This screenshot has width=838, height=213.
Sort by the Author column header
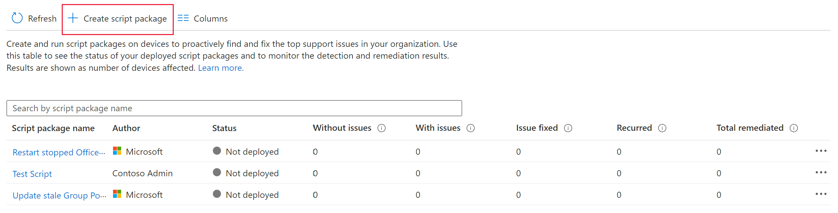(126, 128)
